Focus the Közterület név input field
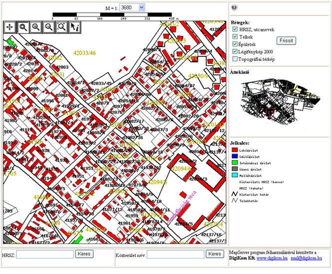Viewport: 332px width, 274px height. click(175, 255)
